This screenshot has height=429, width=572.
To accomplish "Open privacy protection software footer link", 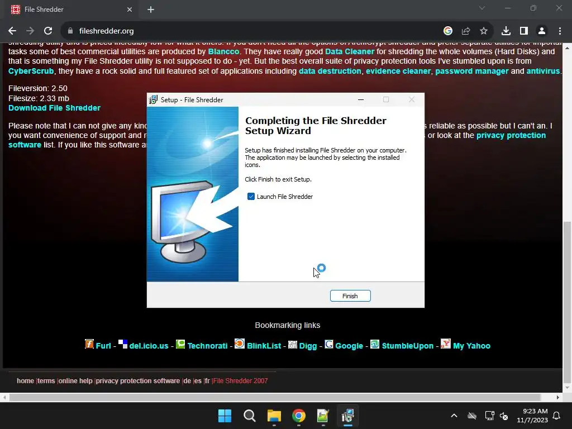I will 138,381.
